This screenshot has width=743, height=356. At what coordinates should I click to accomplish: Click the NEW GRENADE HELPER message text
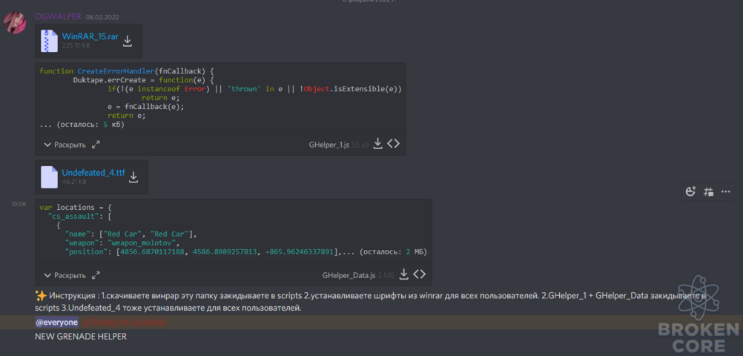[x=81, y=337]
